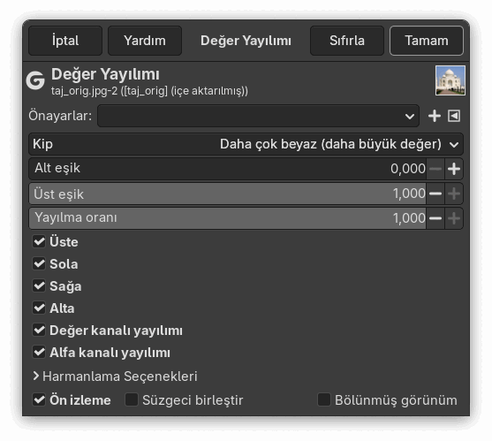Decrease Yayılma oranı with minus button
Viewport: 492px width, 441px height.
435,218
